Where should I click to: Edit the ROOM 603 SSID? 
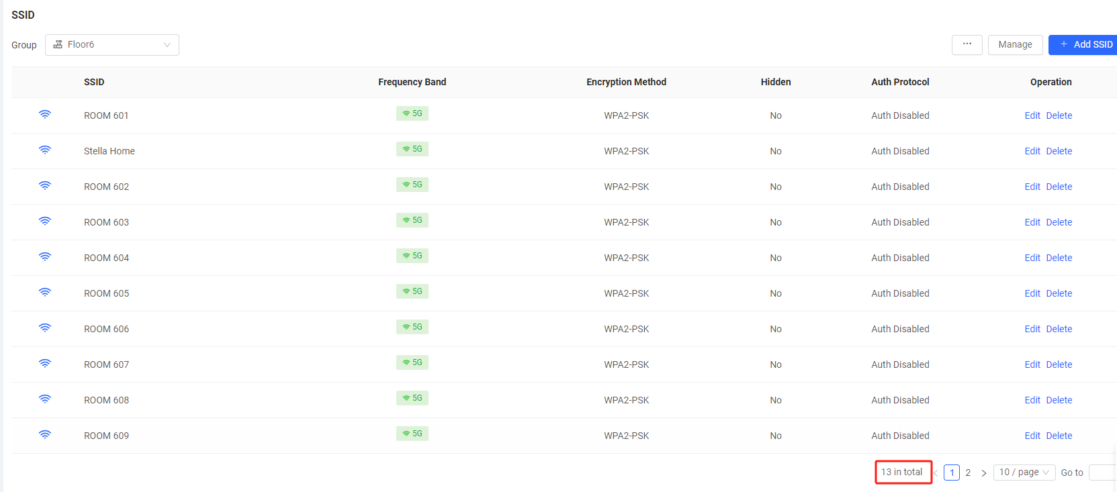(1032, 222)
